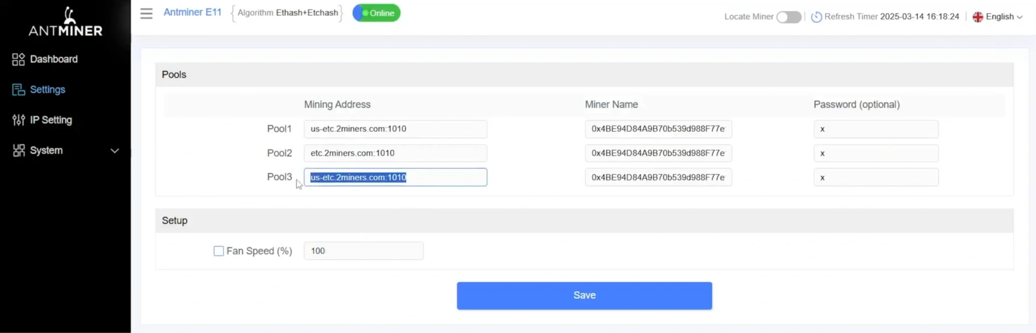Click the Pools section heading
Viewport: 1036px width, 333px height.
(x=174, y=74)
